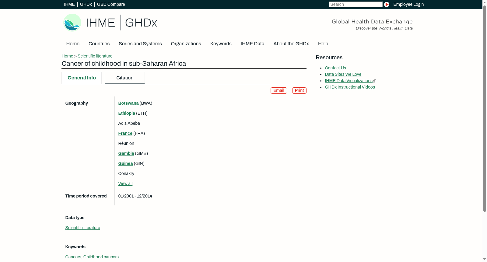
Task: Click the Conakry location text
Action: click(x=126, y=173)
